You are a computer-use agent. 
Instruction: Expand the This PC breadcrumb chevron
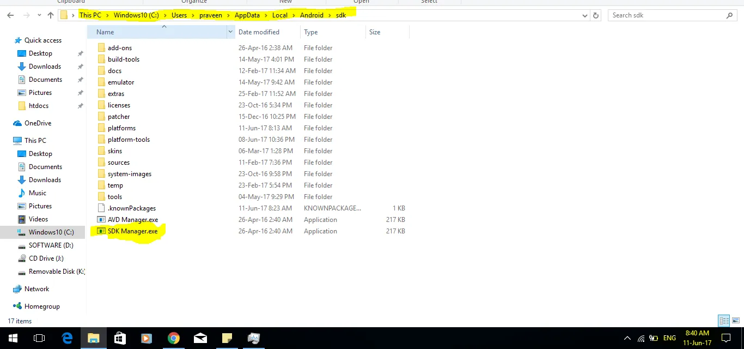pos(107,15)
